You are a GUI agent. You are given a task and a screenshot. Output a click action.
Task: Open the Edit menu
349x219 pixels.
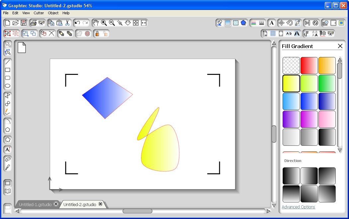[x=15, y=13]
